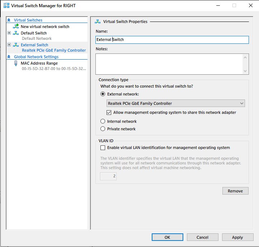Expand the Default Switch tree node
The width and height of the screenshot is (259, 247).
9,33
